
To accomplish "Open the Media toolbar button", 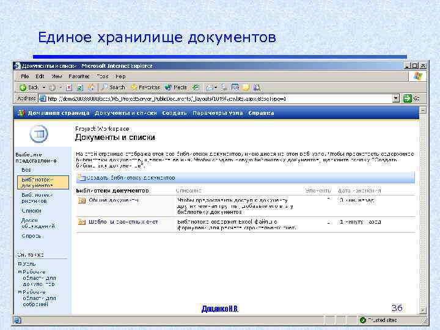I will coord(176,87).
